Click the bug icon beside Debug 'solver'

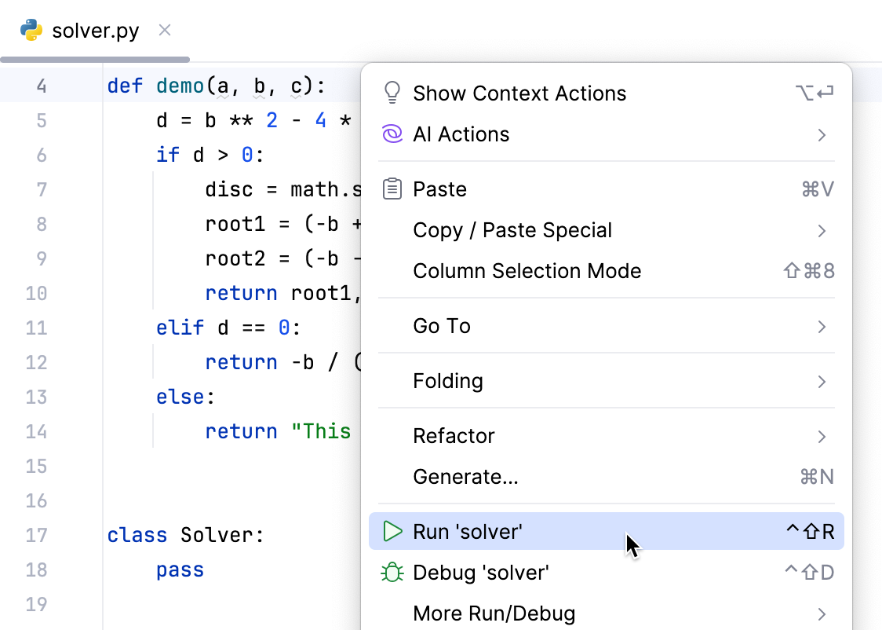click(392, 573)
